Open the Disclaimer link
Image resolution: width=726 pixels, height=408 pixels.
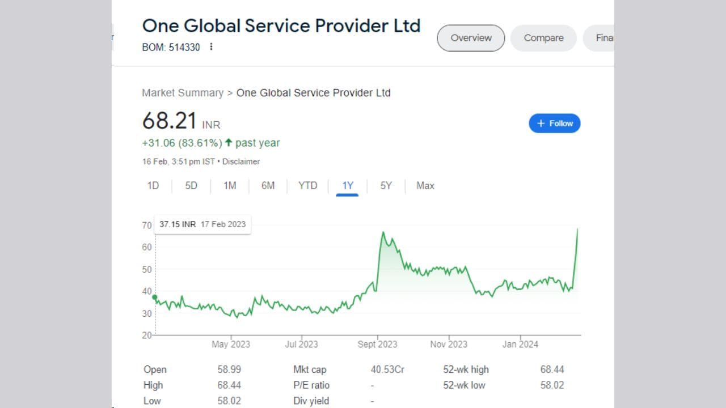(x=241, y=161)
